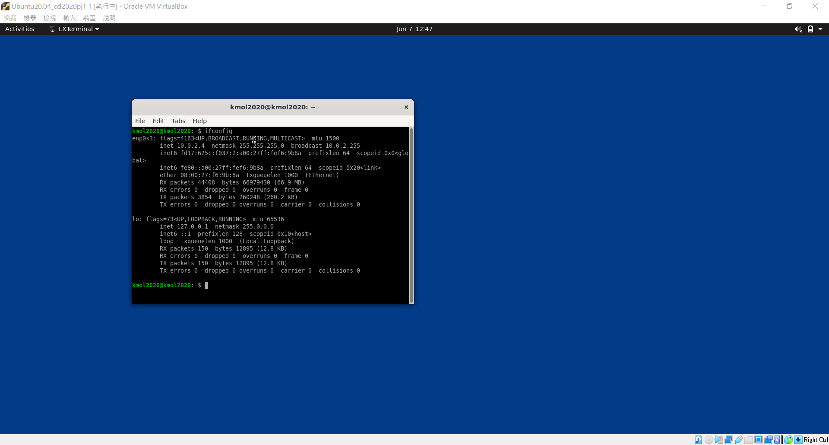Screen dimensions: 829x445
Task: Click the hard disk activity icon
Action: (x=698, y=440)
